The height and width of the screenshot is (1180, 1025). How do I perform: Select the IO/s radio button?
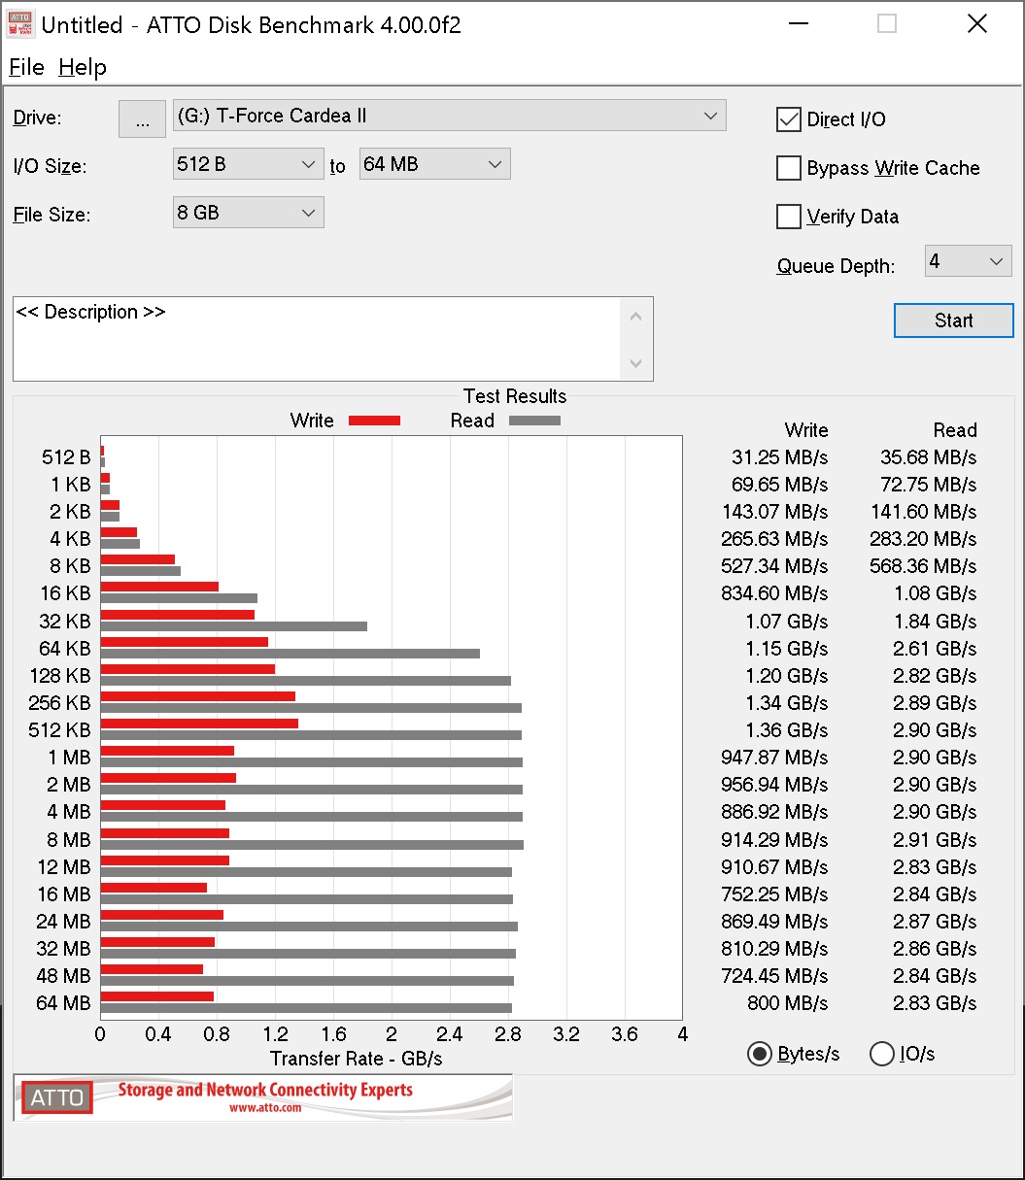pyautogui.click(x=881, y=1054)
